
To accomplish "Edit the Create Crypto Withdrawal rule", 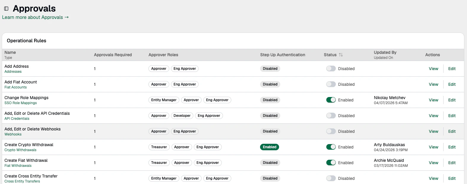I will tap(452, 147).
